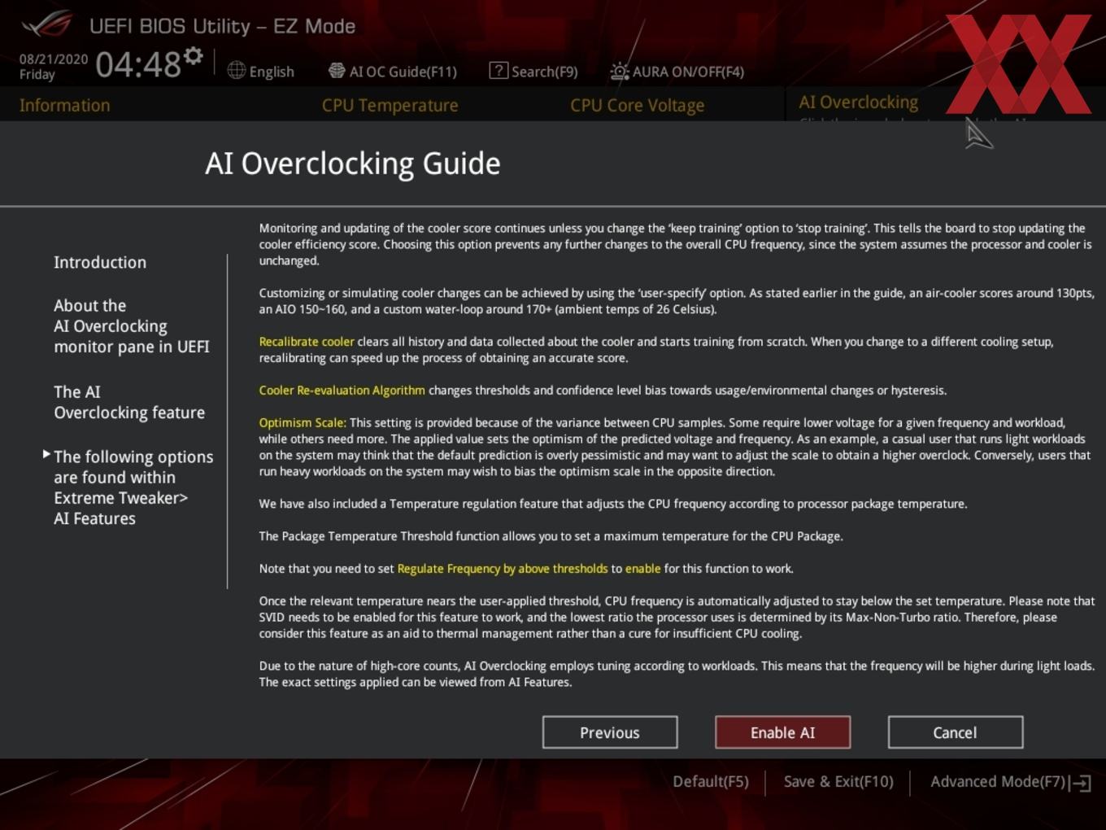
Task: Click the yellow Optimism Scale text
Action: pyautogui.click(x=303, y=423)
